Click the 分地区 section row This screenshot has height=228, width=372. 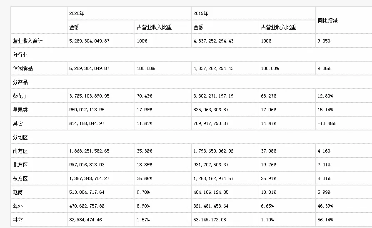click(20, 137)
